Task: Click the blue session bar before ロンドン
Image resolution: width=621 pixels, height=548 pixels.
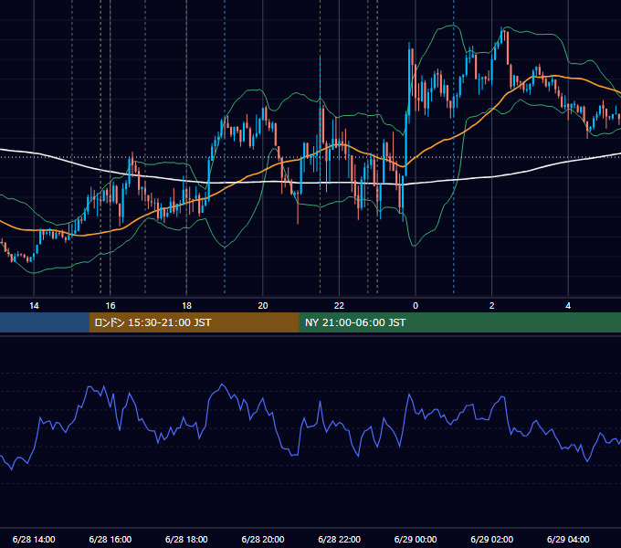Action: click(x=45, y=322)
